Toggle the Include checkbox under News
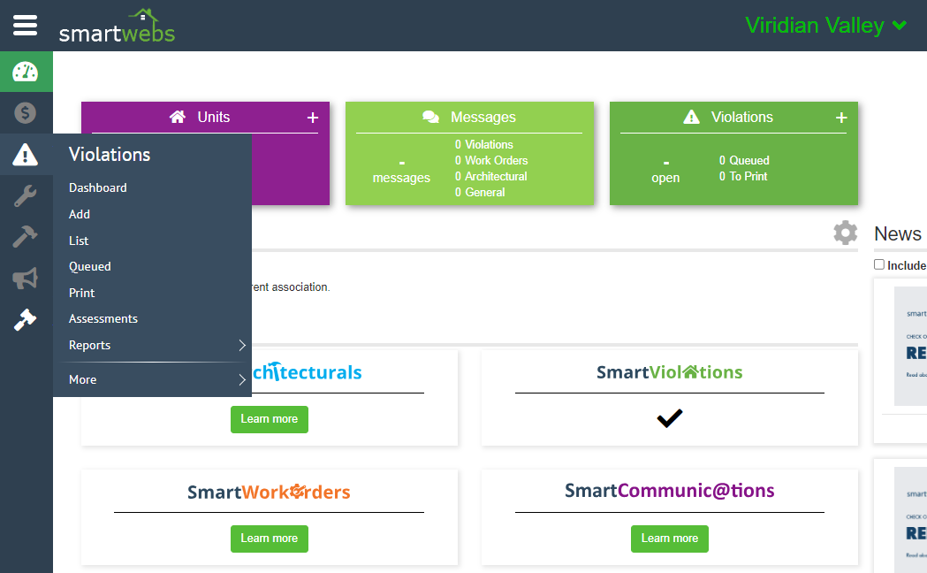Screen dimensions: 927x573 tap(879, 264)
